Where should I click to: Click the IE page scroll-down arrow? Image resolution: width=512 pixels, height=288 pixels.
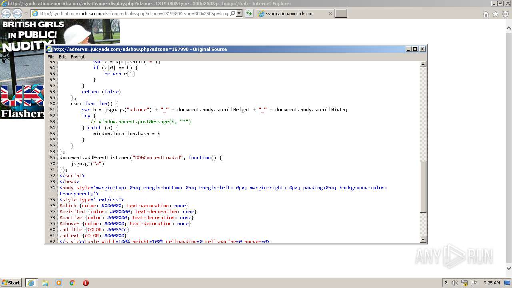point(508,268)
